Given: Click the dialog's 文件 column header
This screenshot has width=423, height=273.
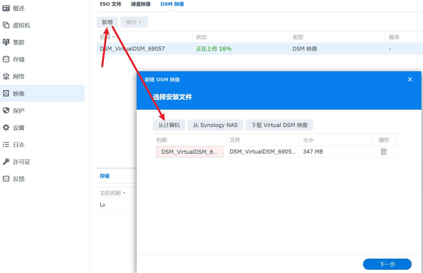Looking at the screenshot, I should [x=263, y=140].
